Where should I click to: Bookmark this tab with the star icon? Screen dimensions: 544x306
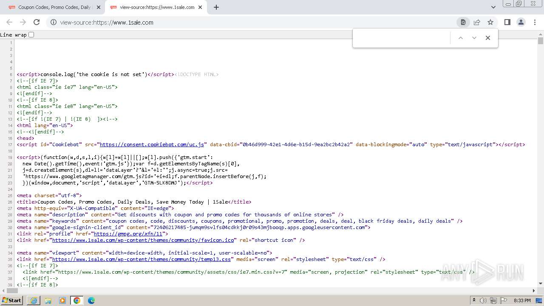click(490, 22)
